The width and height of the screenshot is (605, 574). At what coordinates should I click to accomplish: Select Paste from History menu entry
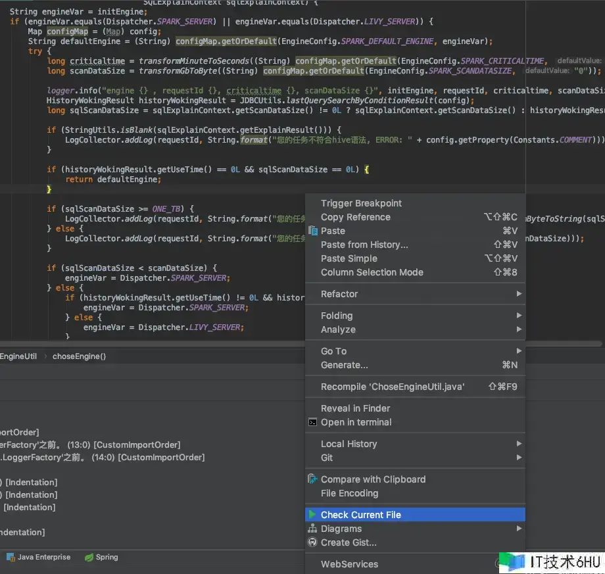[415, 245]
